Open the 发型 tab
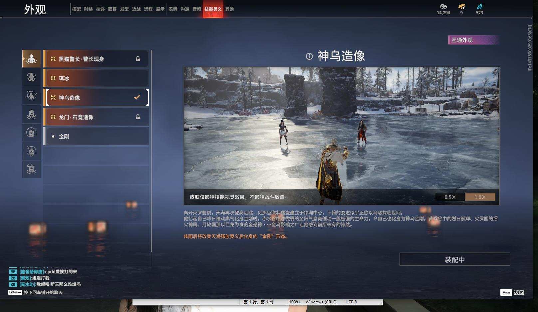Viewport: 538px width, 312px height. 125,9
